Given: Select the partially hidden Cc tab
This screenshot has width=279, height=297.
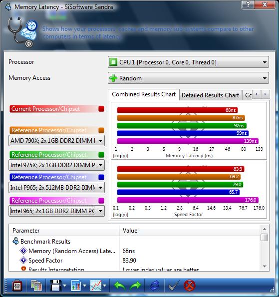Looking at the screenshot, I should pyautogui.click(x=248, y=95).
